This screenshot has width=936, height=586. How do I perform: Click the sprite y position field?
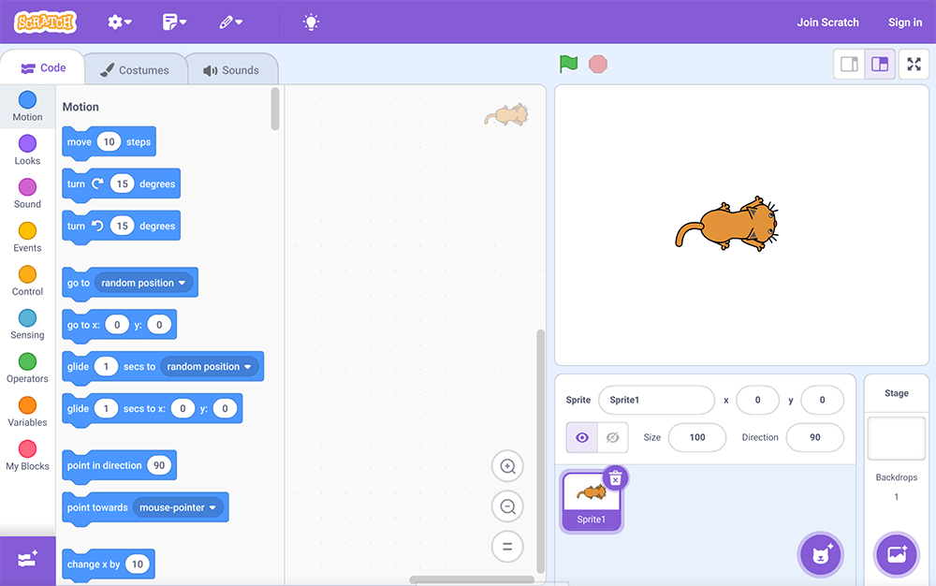(x=822, y=400)
